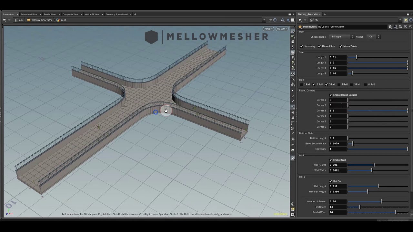Click the lock icon on viewport display toolbar
Viewport: 413px width, 232px height.
pyautogui.click(x=293, y=42)
